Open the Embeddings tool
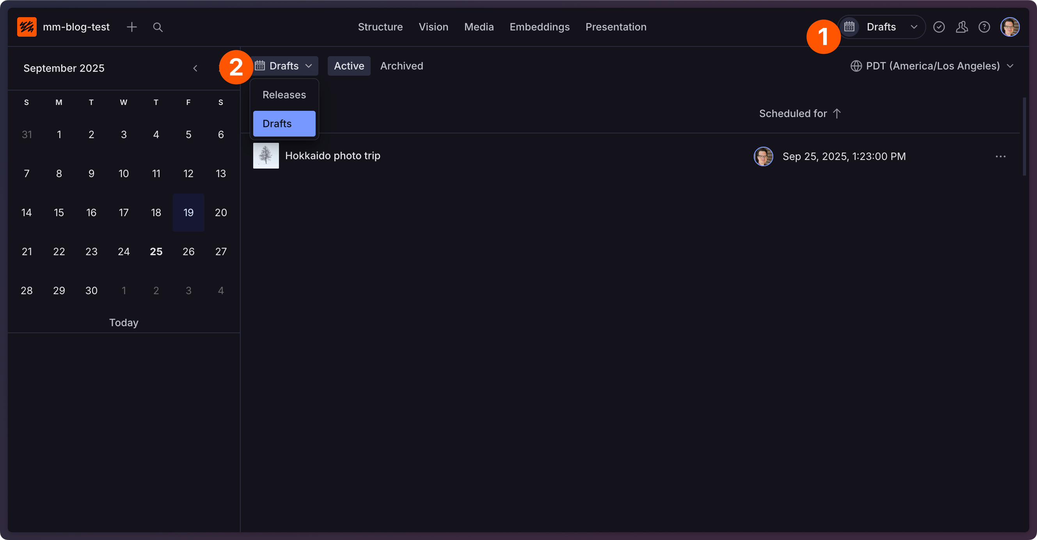1037x540 pixels. 540,27
